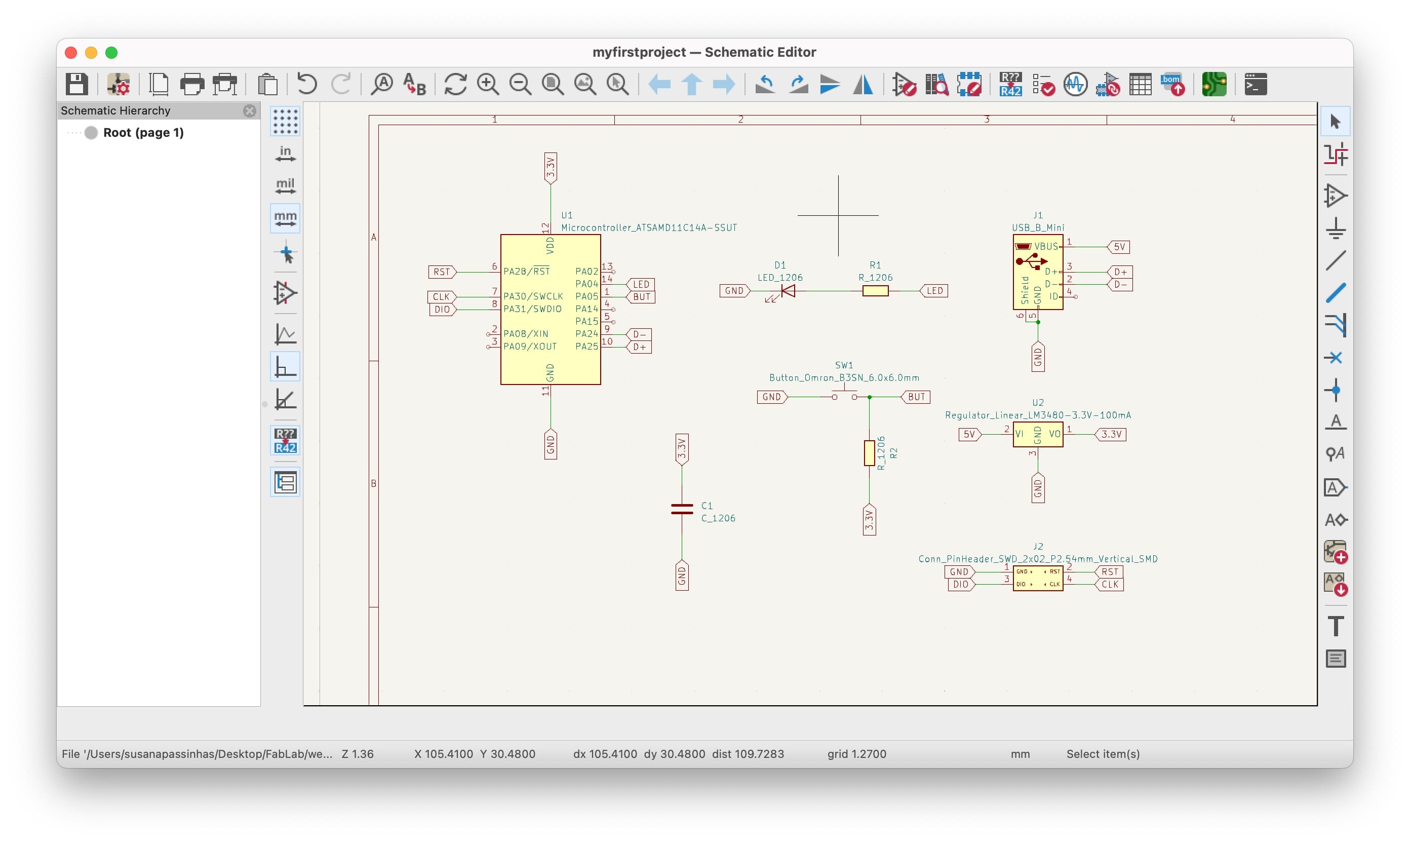Zoom to fit the page
1410x843 pixels.
(x=553, y=84)
